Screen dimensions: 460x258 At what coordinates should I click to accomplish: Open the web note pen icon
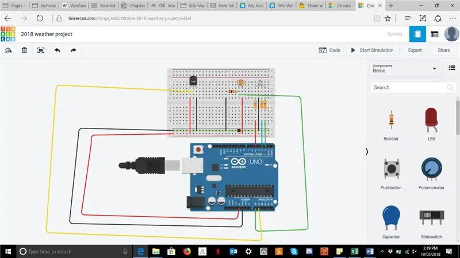(423, 18)
